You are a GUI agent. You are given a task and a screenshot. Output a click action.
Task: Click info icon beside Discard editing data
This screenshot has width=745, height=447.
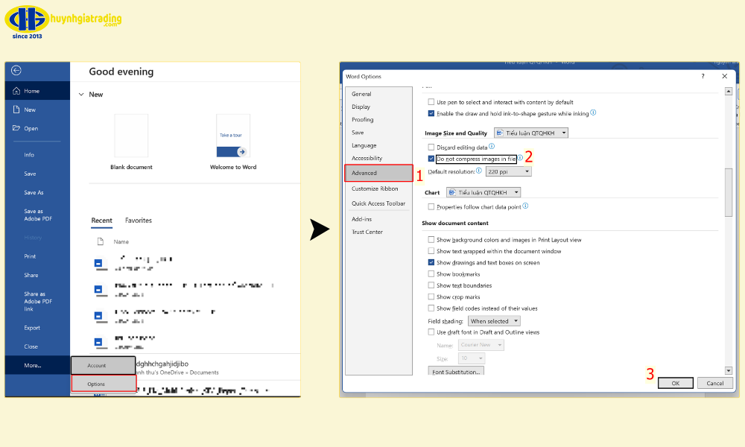coord(492,146)
